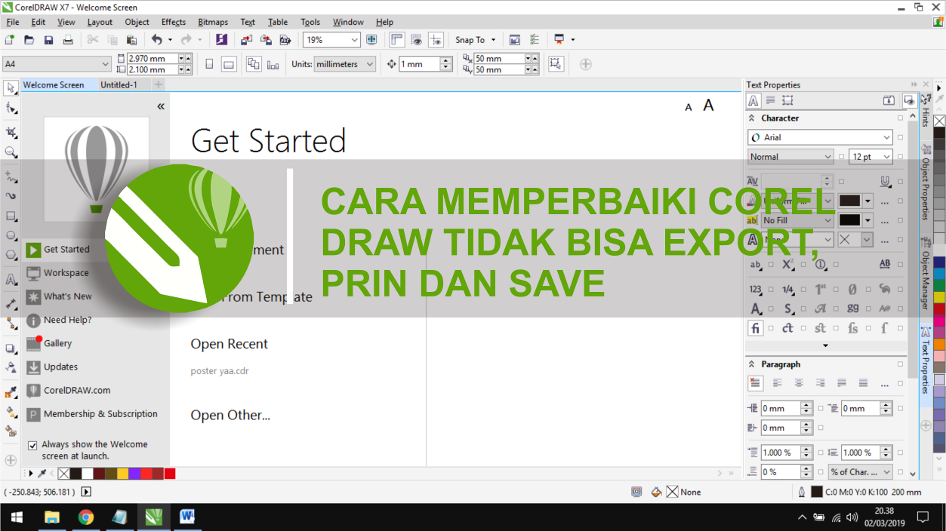Viewport: 946px width, 531px height.
Task: Select the Crop tool in toolbox
Action: 11,132
